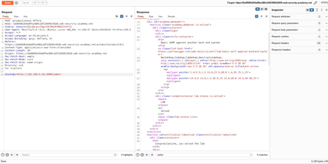Screen dimensions: 328x164
Task: Open the Request panel hamburger menu
Action: click(x=131, y=16)
